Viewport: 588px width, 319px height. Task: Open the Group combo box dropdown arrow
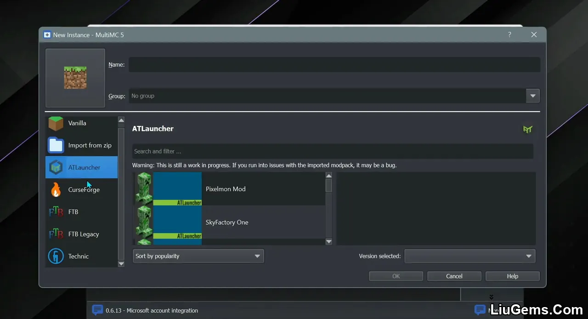tap(533, 96)
